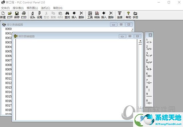Click the ladder editor scrollbar up arrow

click(x=140, y=41)
